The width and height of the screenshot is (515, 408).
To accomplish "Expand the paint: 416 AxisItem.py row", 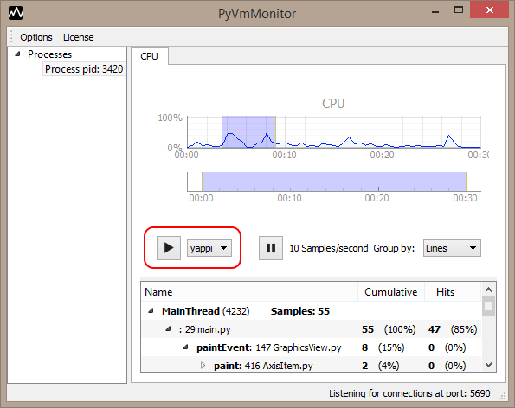I will click(x=203, y=366).
